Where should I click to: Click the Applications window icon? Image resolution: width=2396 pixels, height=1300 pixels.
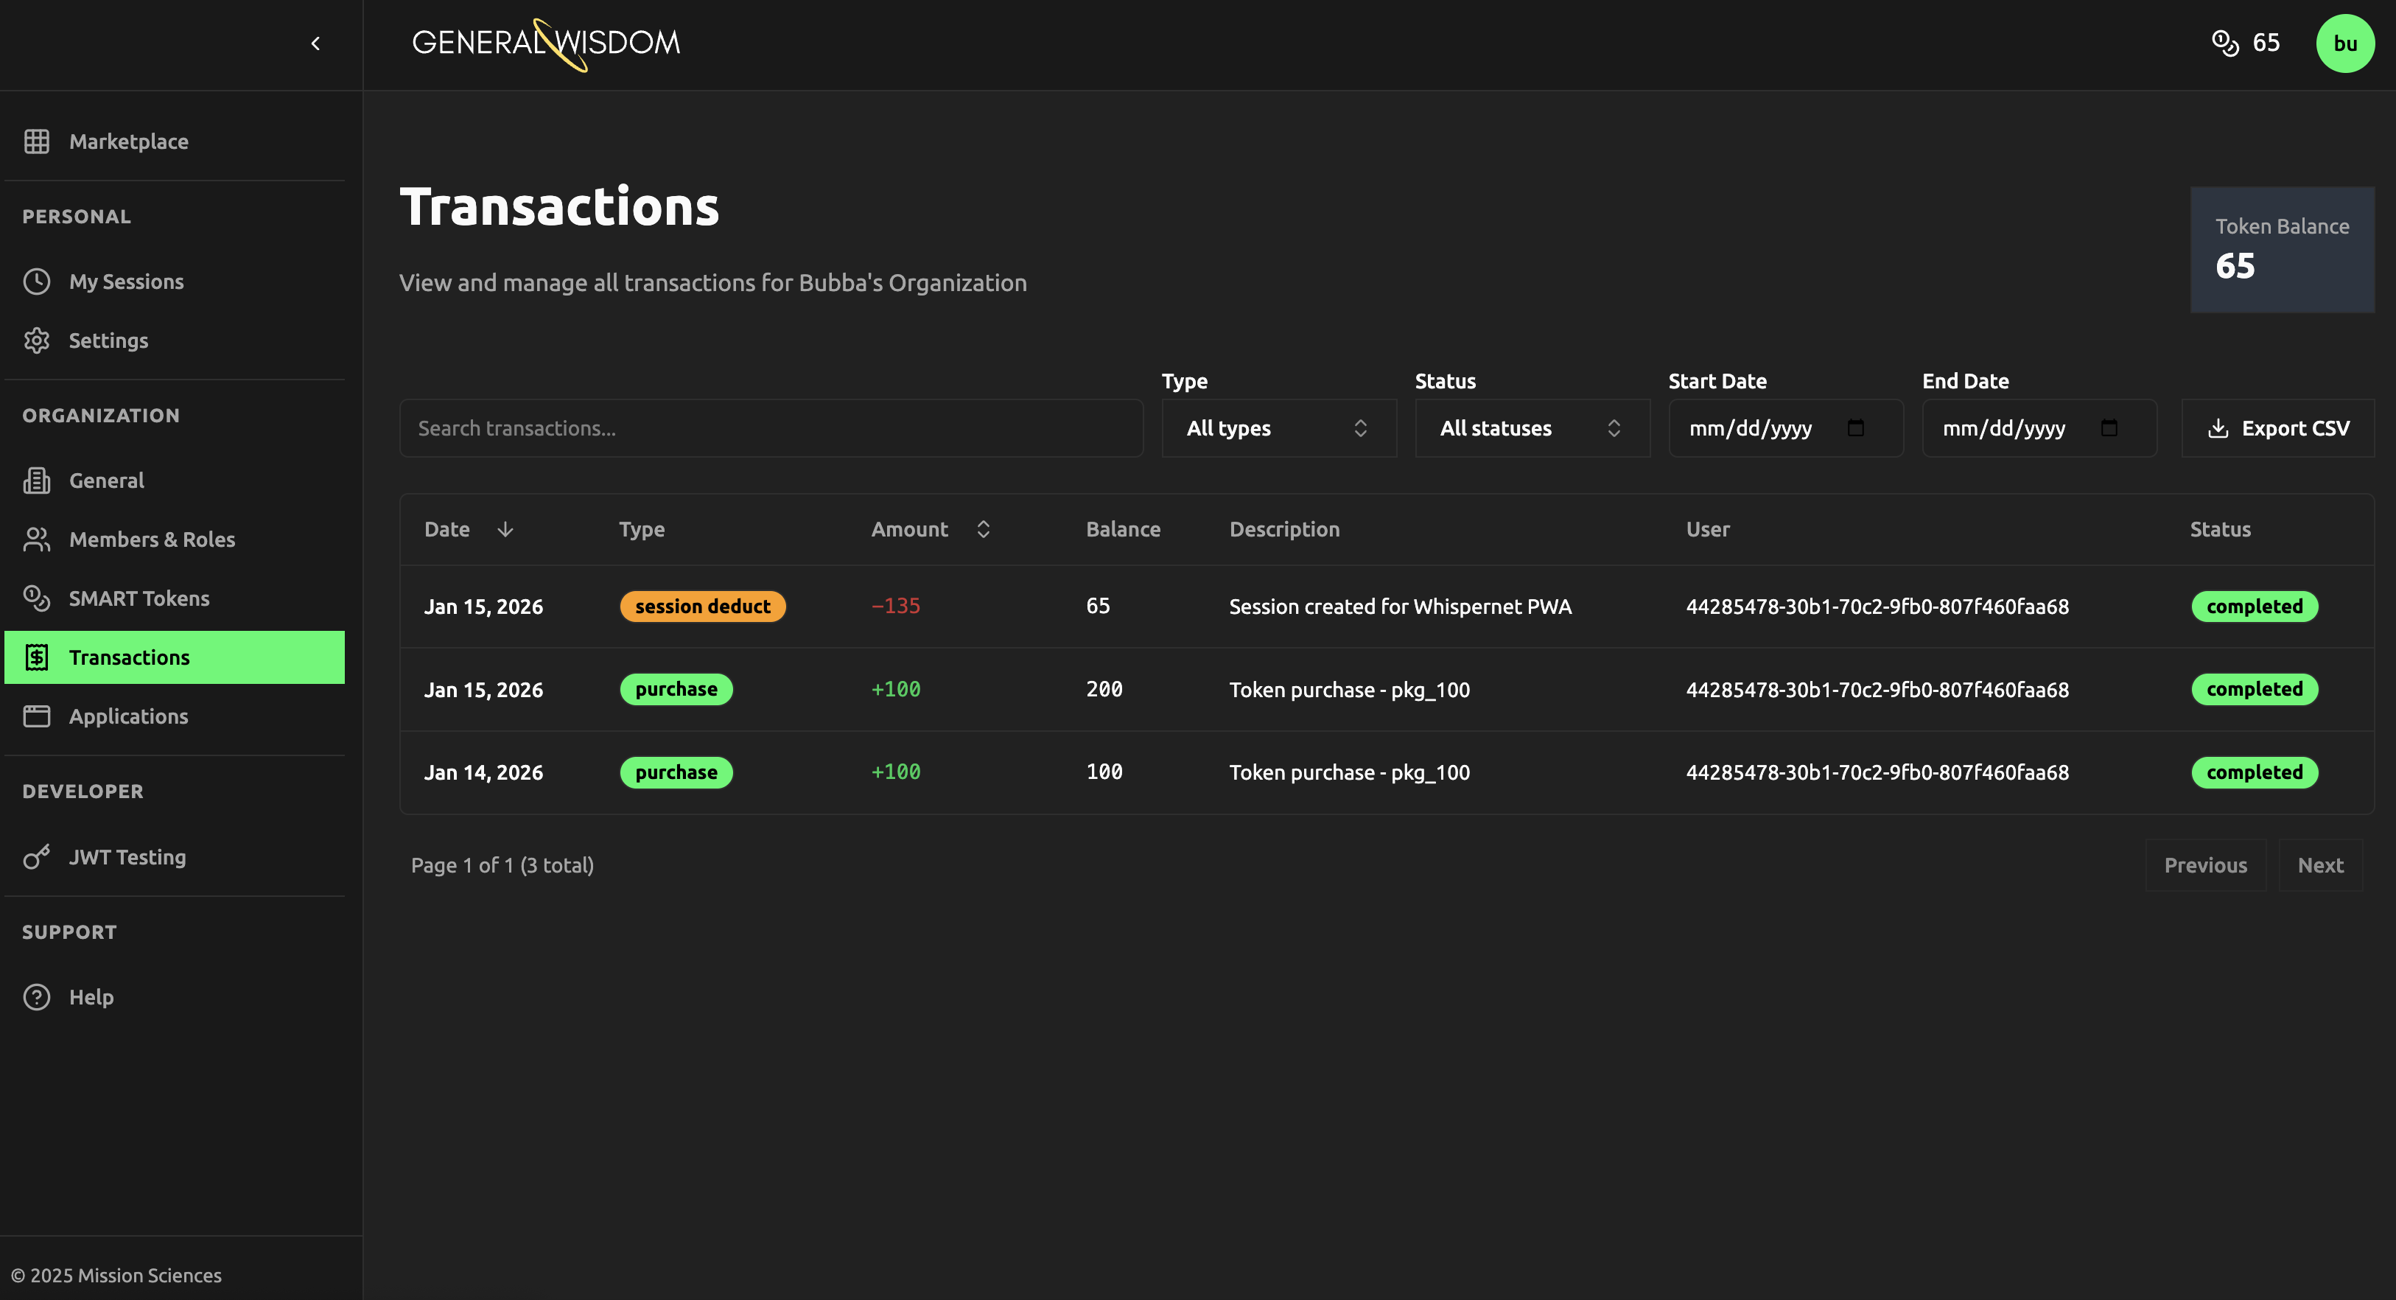(x=37, y=716)
